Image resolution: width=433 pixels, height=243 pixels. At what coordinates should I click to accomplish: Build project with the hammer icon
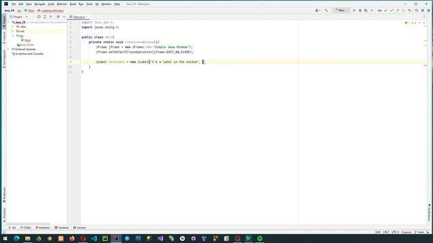point(326,11)
